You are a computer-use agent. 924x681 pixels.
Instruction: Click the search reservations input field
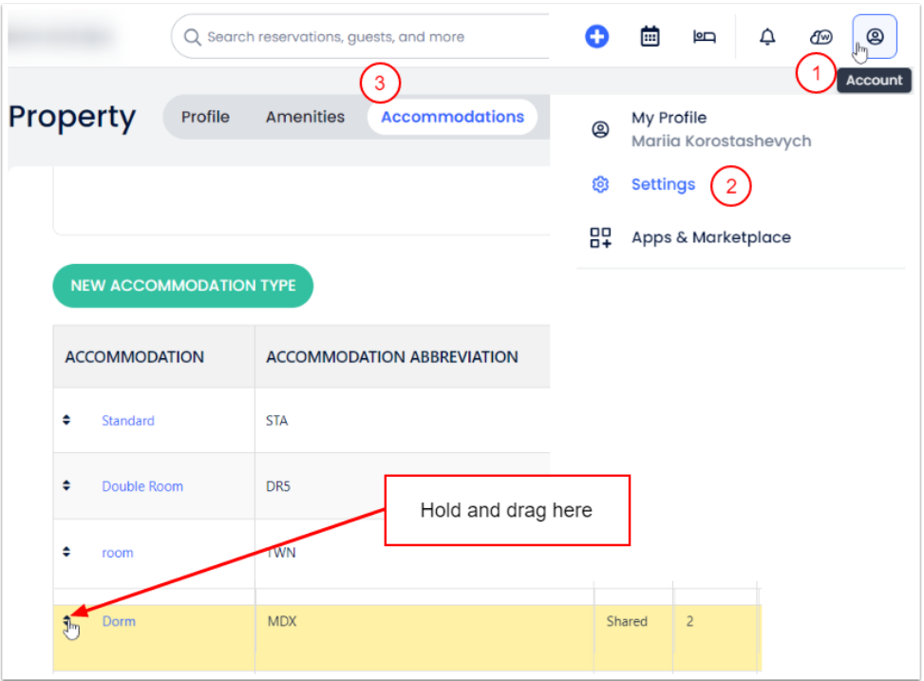[361, 37]
